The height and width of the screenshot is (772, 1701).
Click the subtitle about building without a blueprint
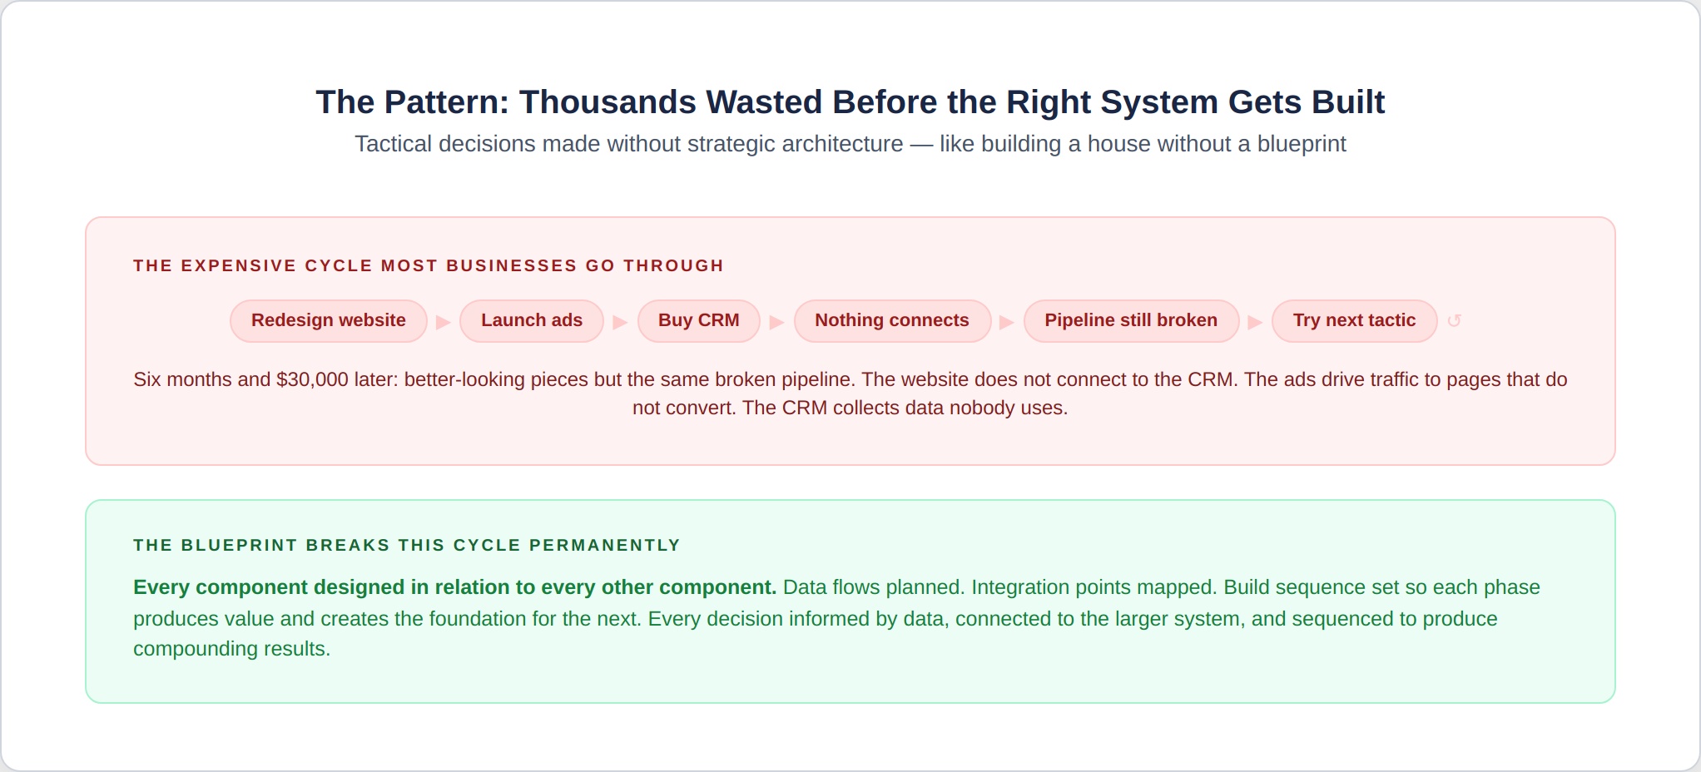tap(850, 144)
